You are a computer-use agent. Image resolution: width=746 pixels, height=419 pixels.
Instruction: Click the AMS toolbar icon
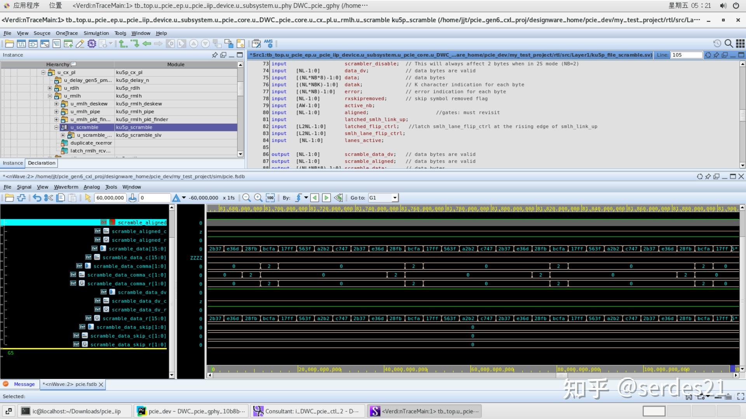point(268,43)
